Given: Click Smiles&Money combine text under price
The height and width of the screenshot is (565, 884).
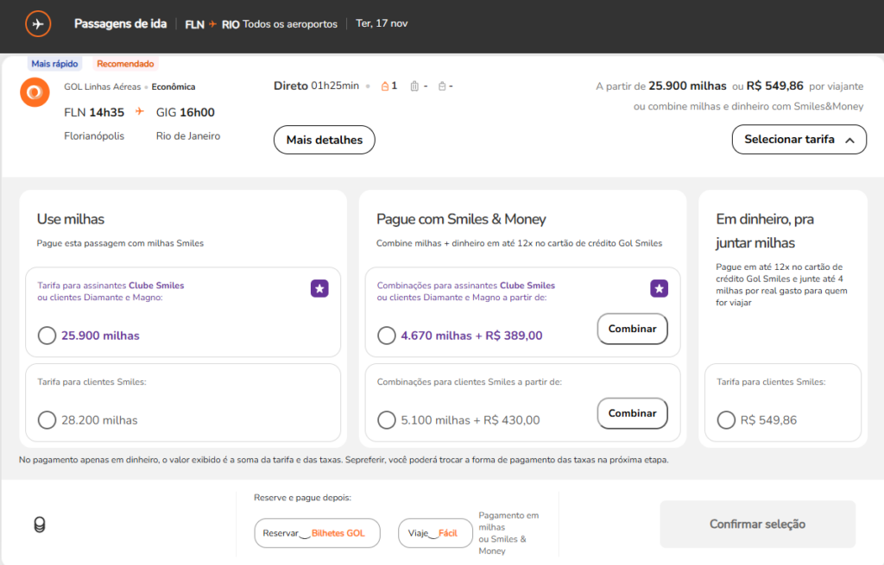Looking at the screenshot, I should pos(748,106).
